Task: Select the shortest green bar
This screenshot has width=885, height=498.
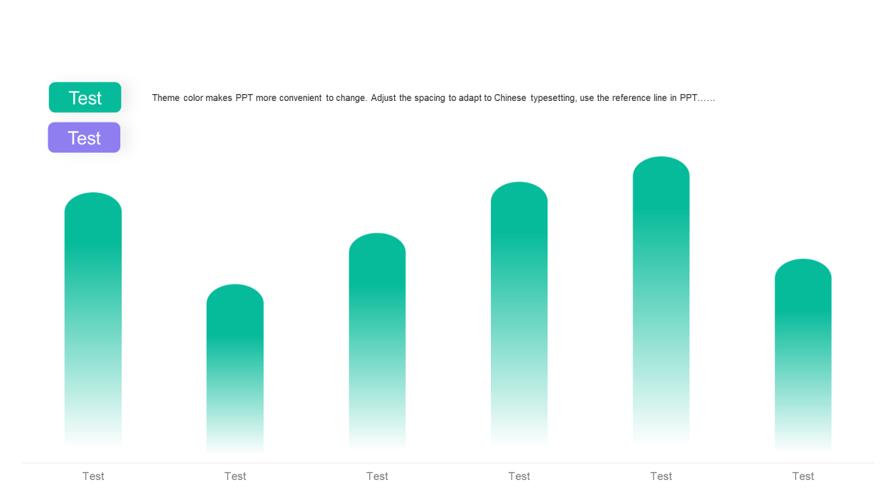Action: (235, 368)
